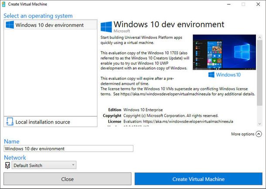Screen dimensions: 266x189
Task: Click the Select an operating system heading
Action: [x=38, y=16]
